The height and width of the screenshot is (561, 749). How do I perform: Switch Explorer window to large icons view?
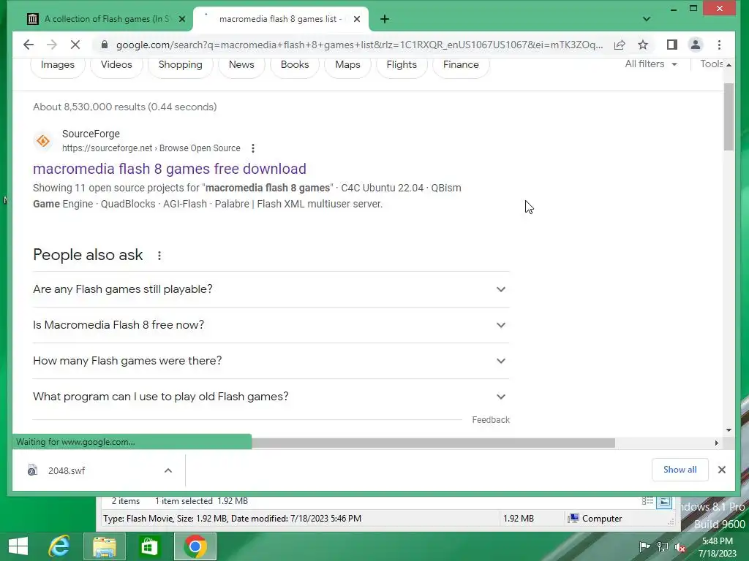pyautogui.click(x=664, y=501)
